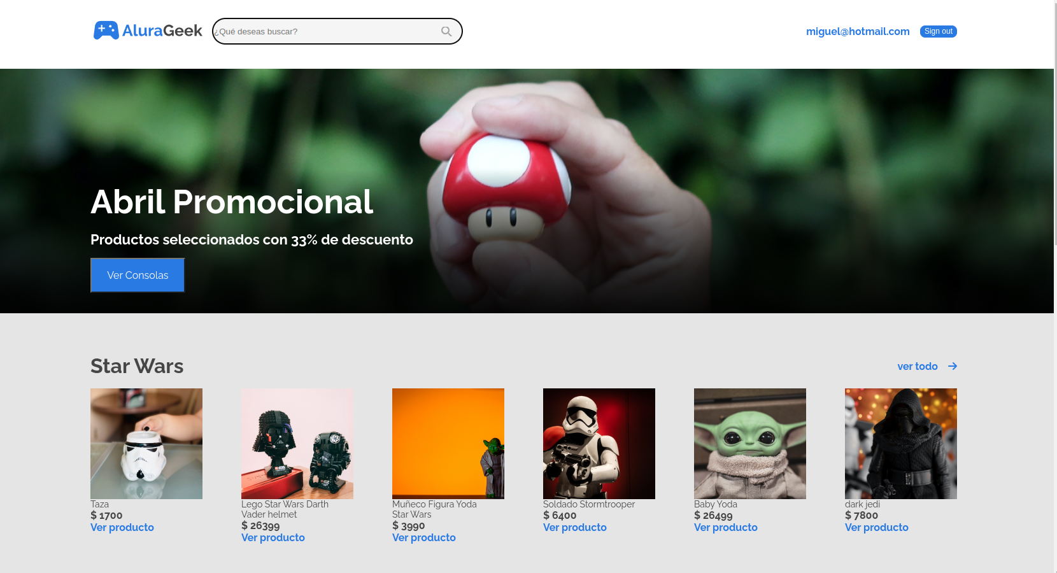Screen dimensions: 1057x573
Task: Click Ver producto under dark jedi
Action: coord(877,527)
